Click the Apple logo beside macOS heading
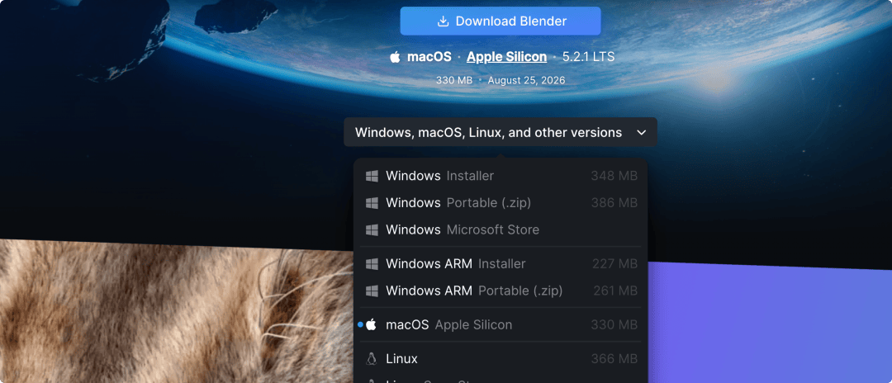Viewport: 892px width, 383px height. 395,56
